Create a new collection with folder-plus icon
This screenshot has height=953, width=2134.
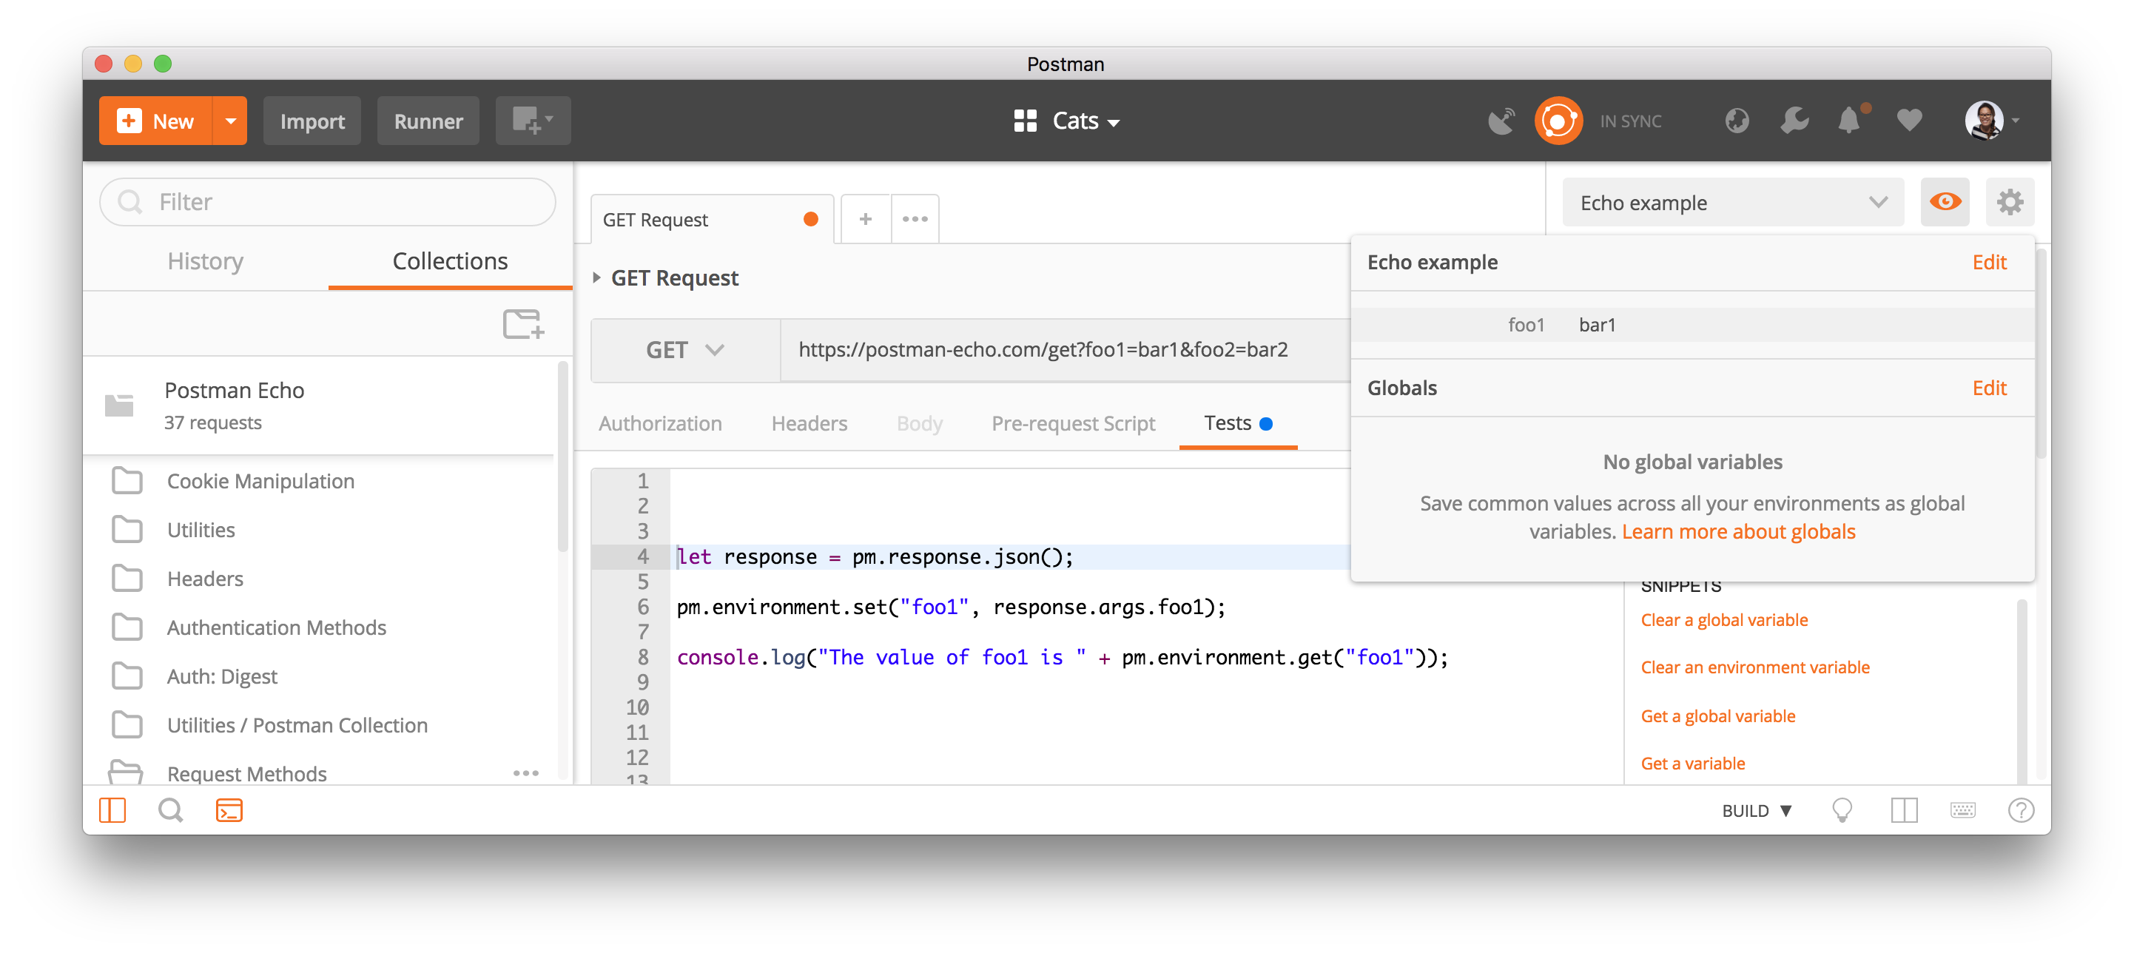click(524, 324)
